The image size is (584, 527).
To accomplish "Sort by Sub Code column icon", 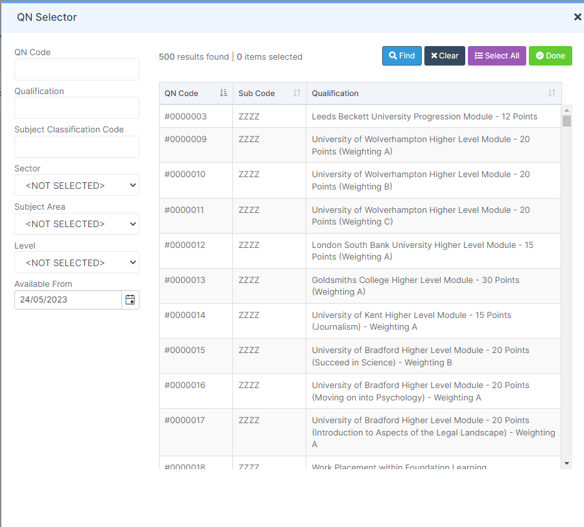I will point(297,93).
